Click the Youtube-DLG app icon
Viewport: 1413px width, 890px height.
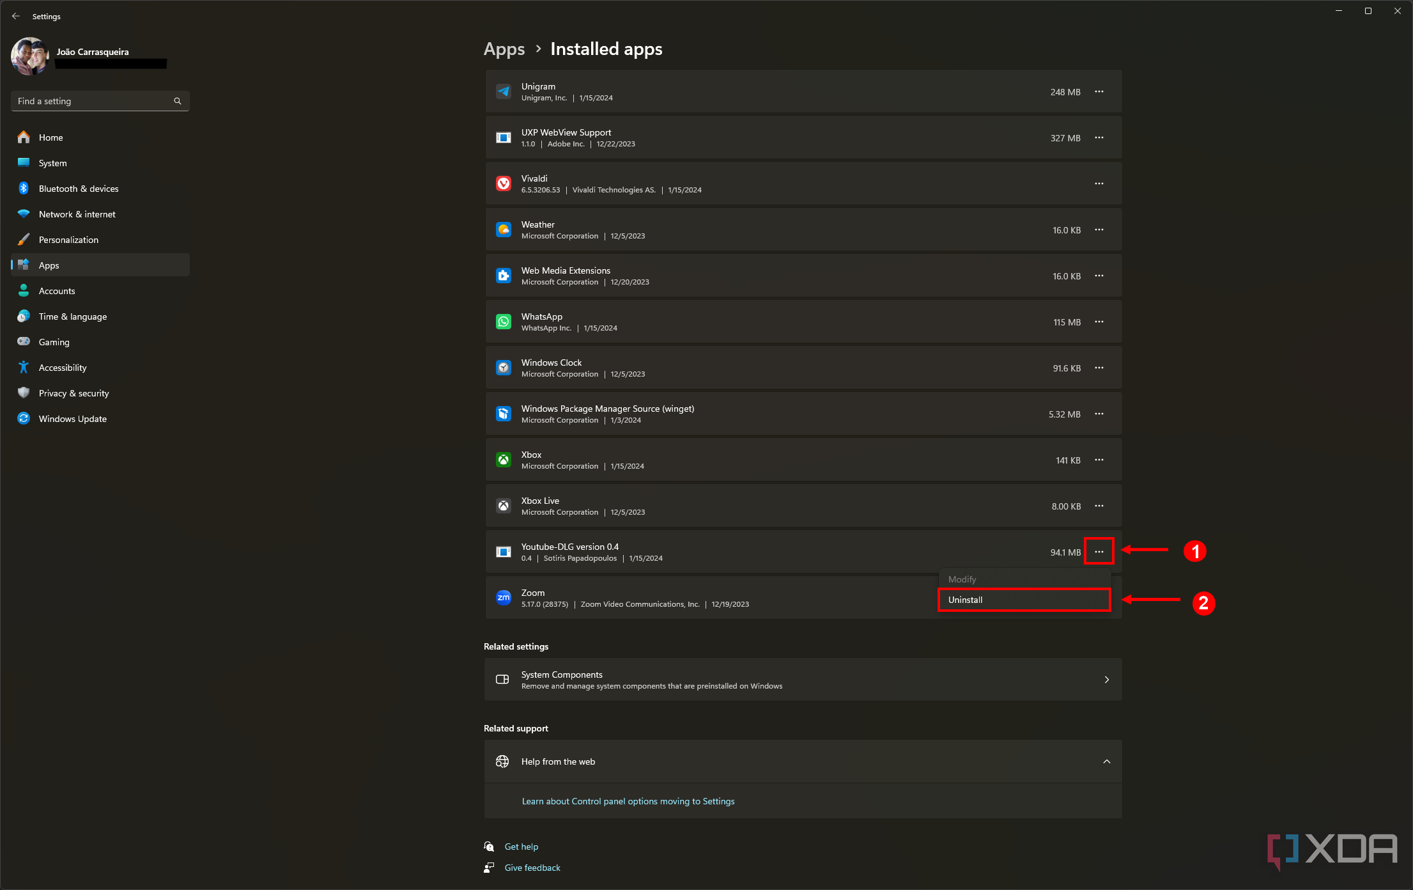(x=504, y=552)
